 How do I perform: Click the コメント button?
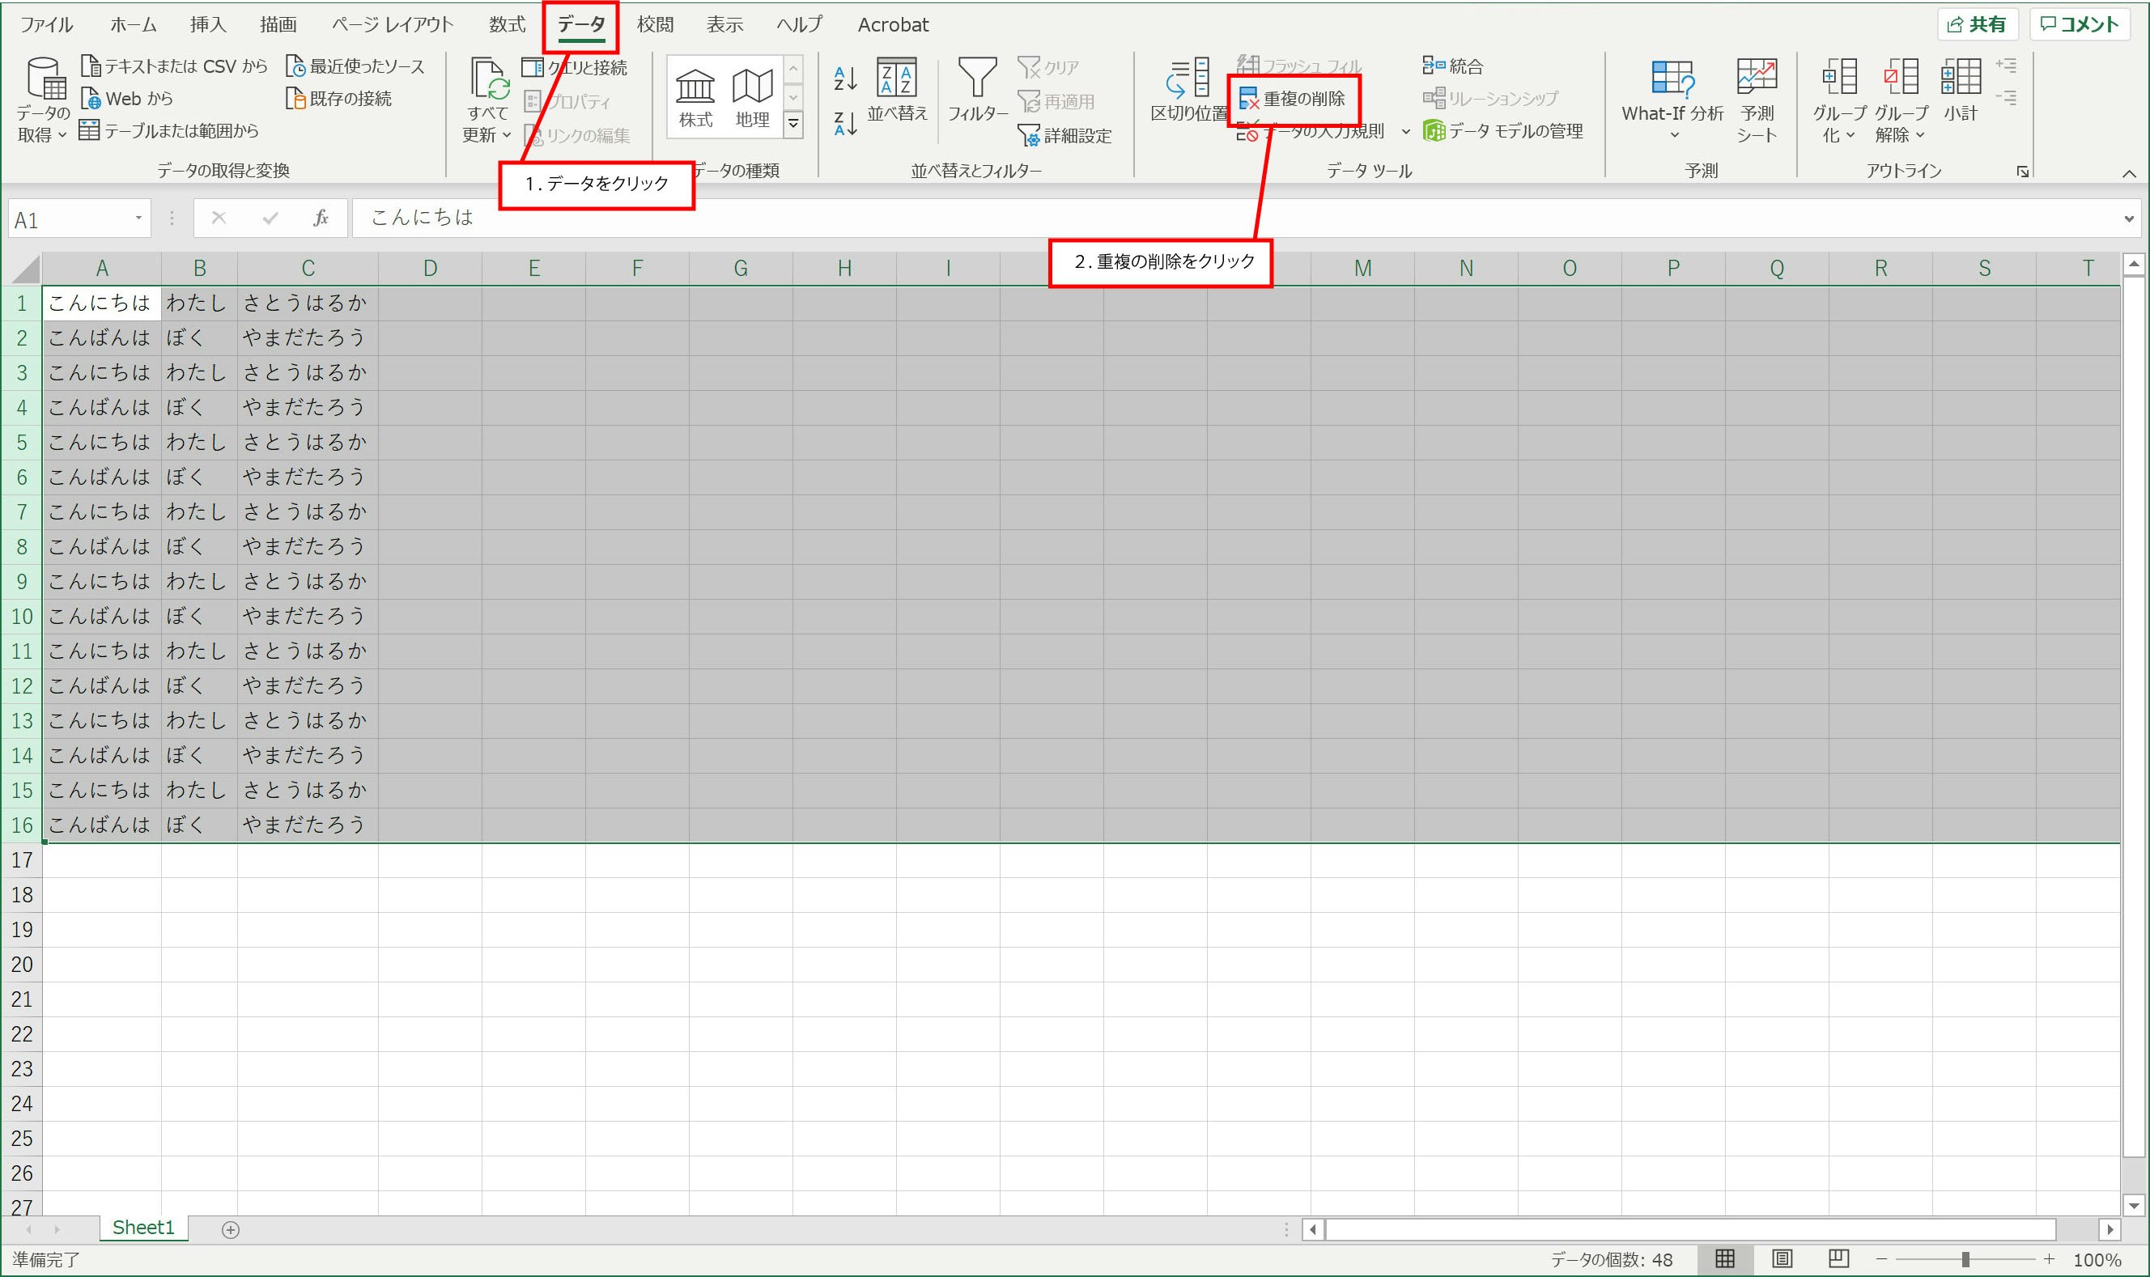coord(2080,24)
